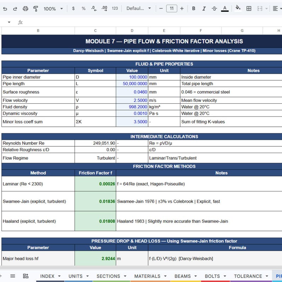
Task: Toggle Bold formatting
Action: click(x=194, y=9)
